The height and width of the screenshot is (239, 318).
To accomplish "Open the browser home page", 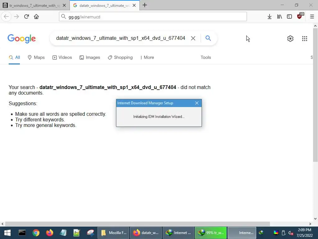I will click(x=36, y=17).
